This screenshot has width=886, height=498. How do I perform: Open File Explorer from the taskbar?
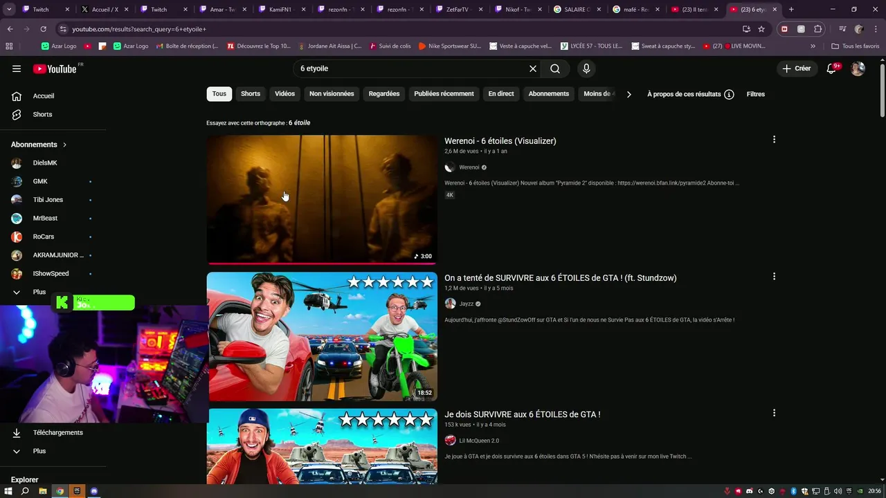42,491
